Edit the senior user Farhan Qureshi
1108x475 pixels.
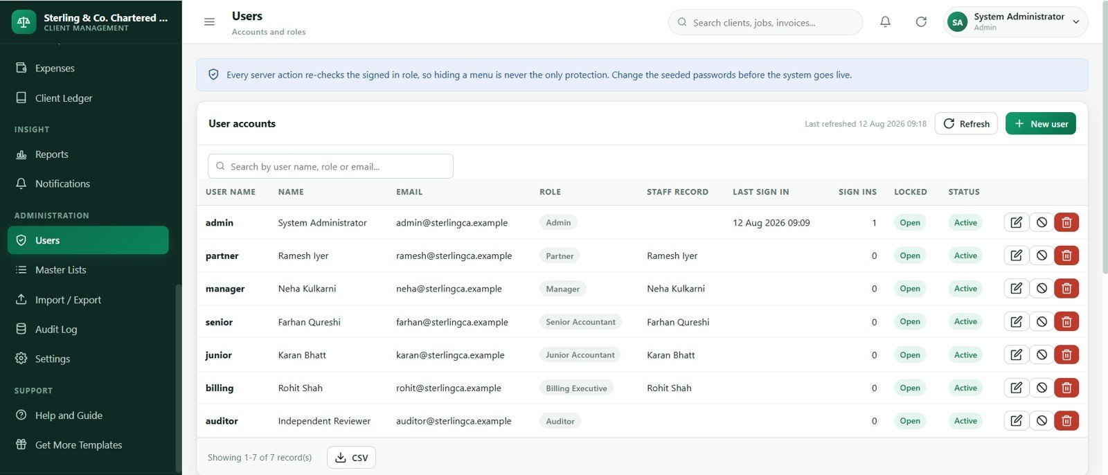[x=1016, y=322]
